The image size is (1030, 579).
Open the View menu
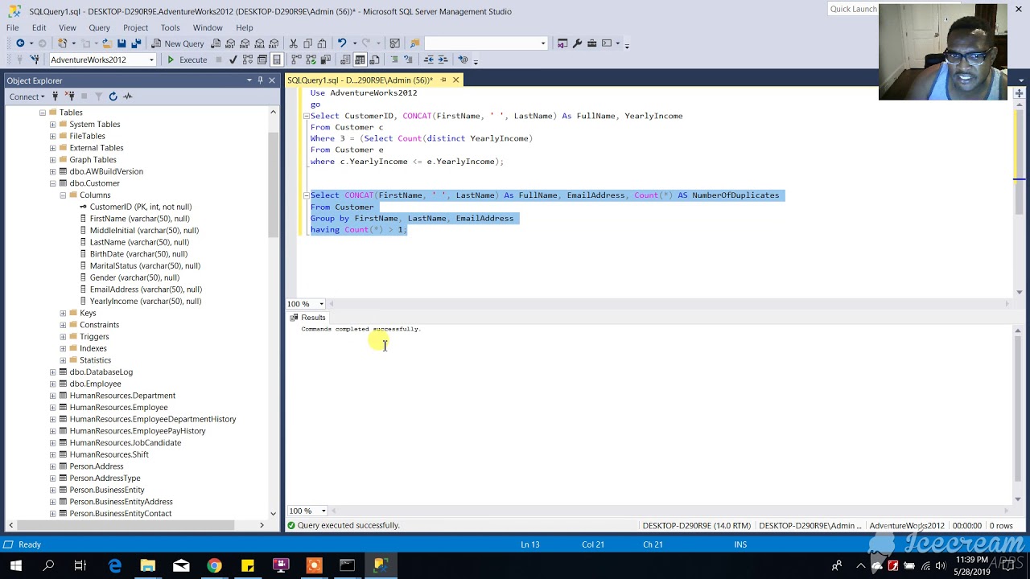(x=68, y=27)
